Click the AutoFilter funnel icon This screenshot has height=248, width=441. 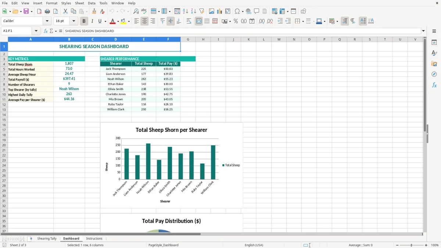(x=201, y=11)
